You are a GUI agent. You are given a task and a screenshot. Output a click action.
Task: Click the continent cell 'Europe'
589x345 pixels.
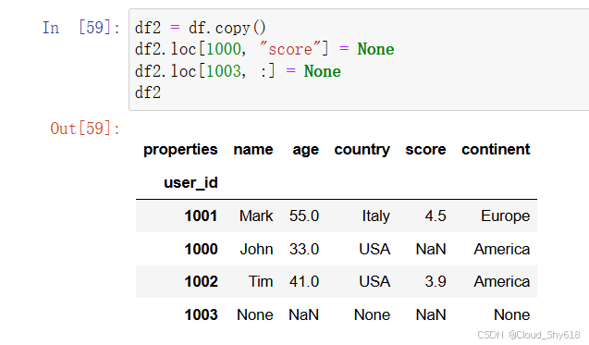pyautogui.click(x=505, y=216)
